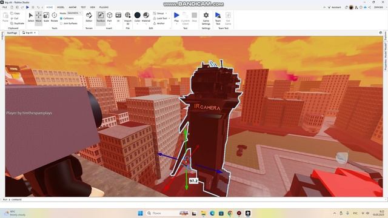Switch to the MODEL ribbon tab
Image resolution: width=388 pixels, height=218 pixels.
(x=61, y=7)
